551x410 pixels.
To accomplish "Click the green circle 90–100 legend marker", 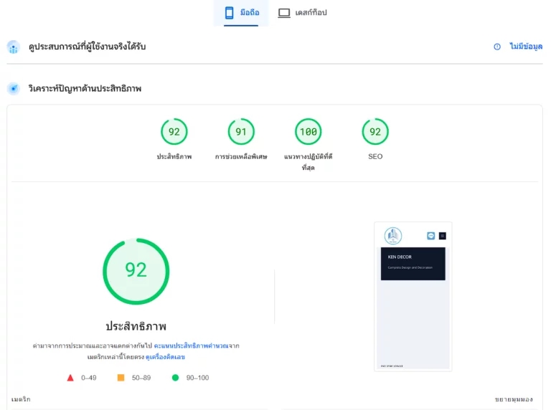I will 175,378.
